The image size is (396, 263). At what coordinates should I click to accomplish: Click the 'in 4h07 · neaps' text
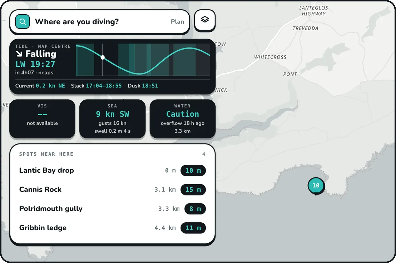click(34, 73)
